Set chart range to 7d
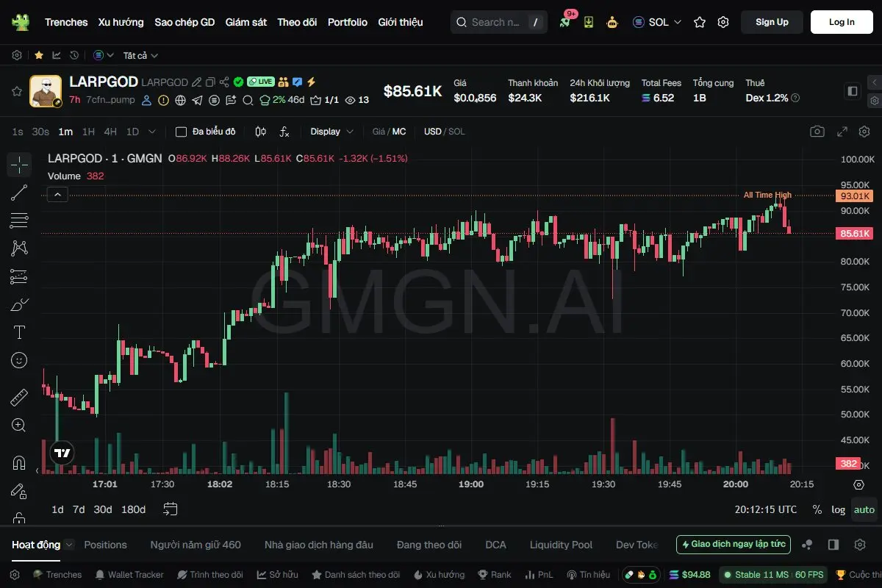Viewport: 882px width, 588px height. (x=79, y=509)
